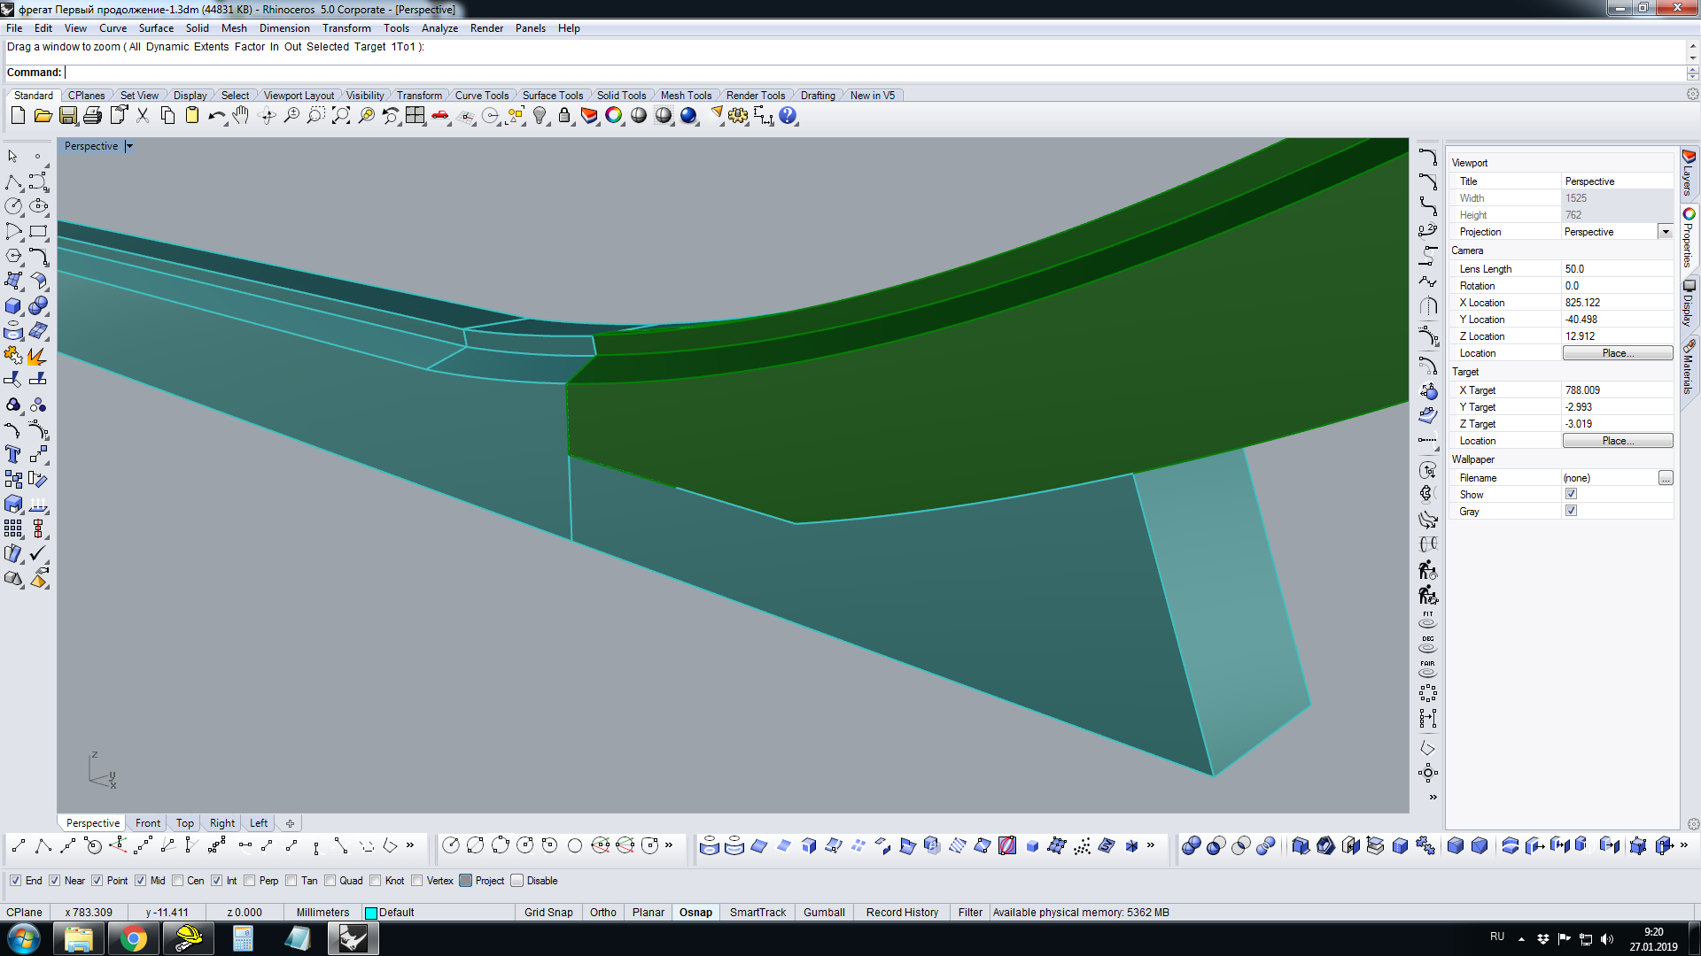This screenshot has height=956, width=1701.
Task: Toggle Grid Snap in status bar
Action: [x=548, y=913]
